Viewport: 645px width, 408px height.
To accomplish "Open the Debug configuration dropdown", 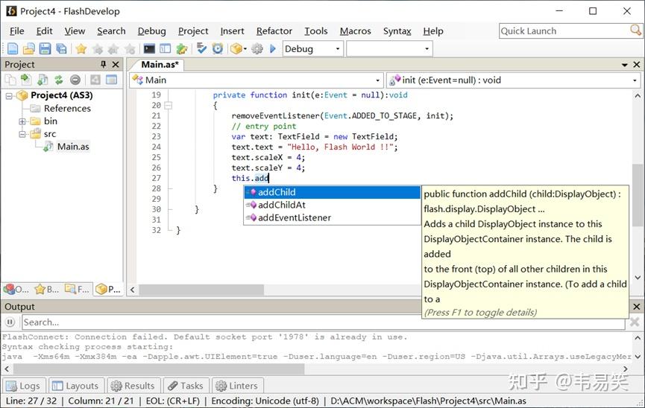I will pyautogui.click(x=338, y=49).
